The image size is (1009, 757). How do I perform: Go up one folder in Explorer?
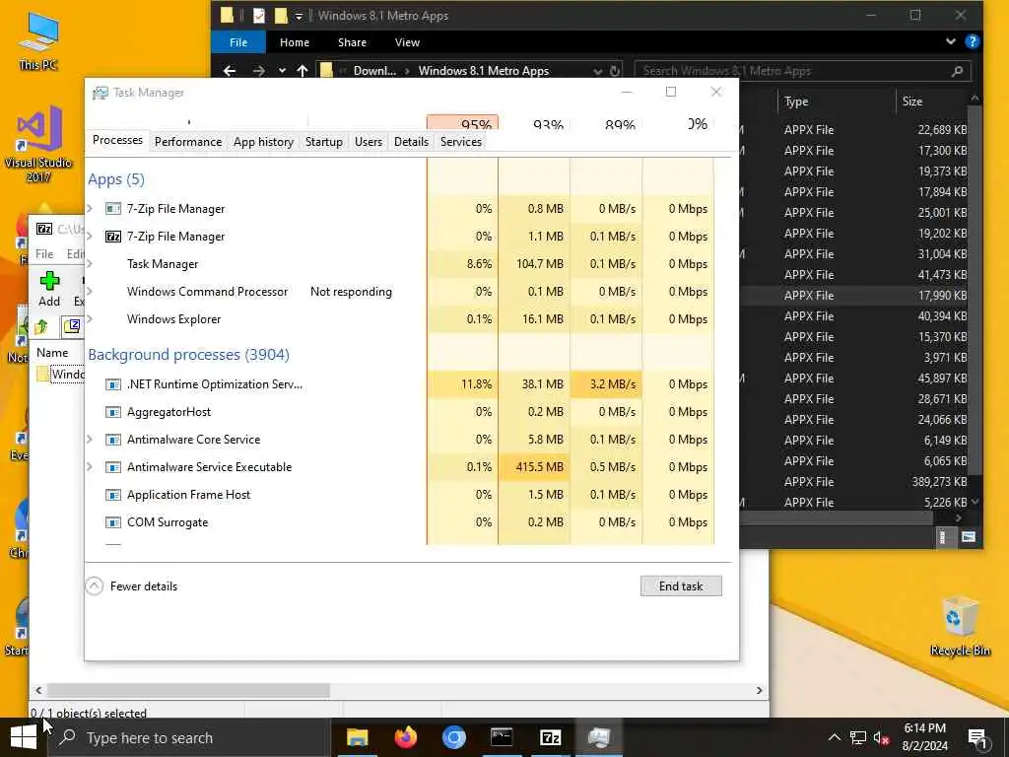303,71
